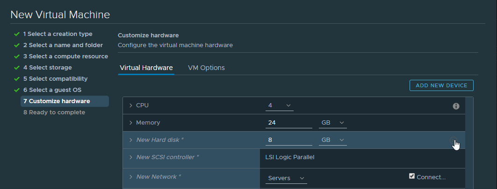Click the Memory size input field
Image resolution: width=497 pixels, height=189 pixels.
[x=288, y=123]
